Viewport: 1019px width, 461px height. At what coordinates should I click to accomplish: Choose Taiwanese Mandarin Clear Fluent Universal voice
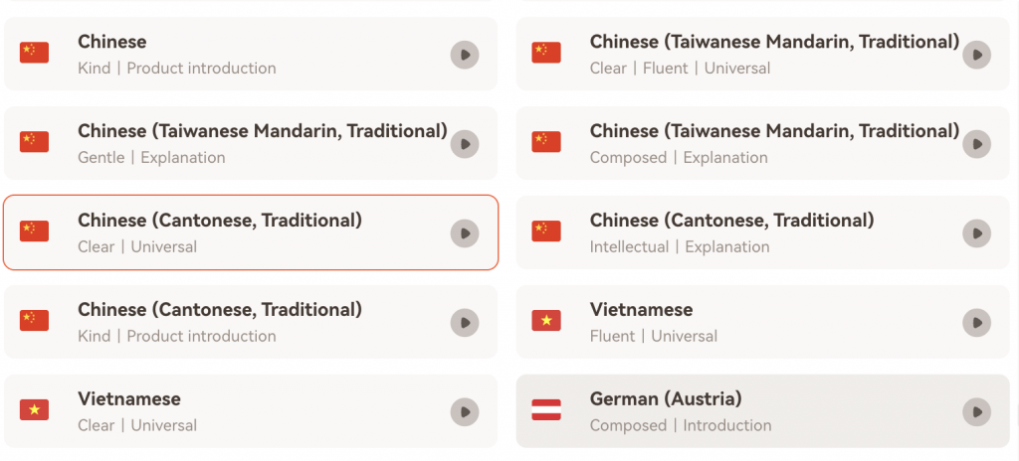tap(763, 54)
